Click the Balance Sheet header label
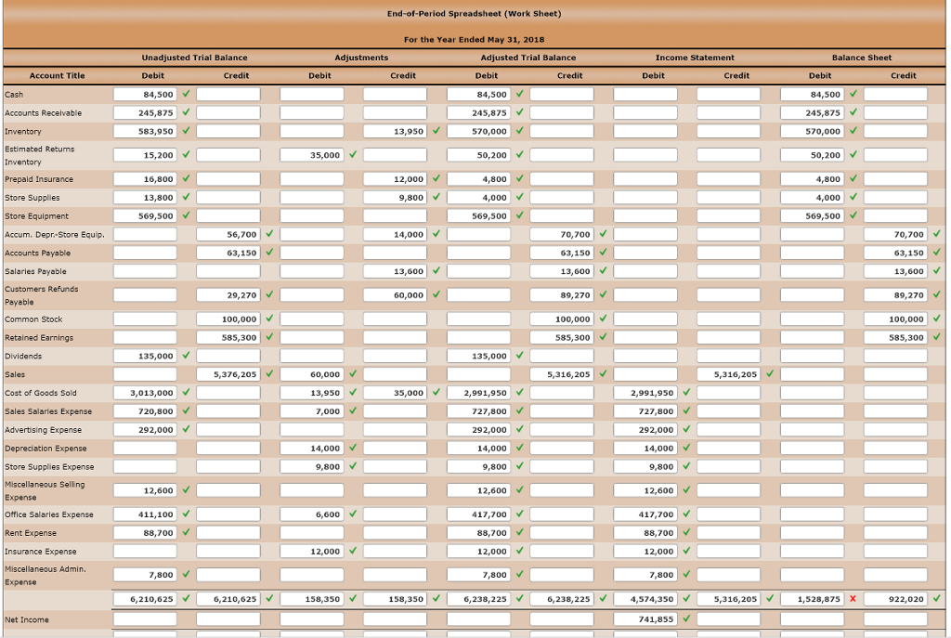 point(861,58)
